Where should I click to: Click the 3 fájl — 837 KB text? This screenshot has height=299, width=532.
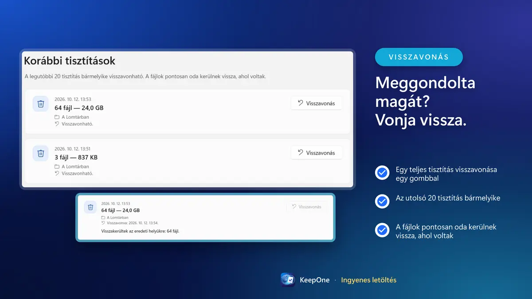[x=76, y=157]
